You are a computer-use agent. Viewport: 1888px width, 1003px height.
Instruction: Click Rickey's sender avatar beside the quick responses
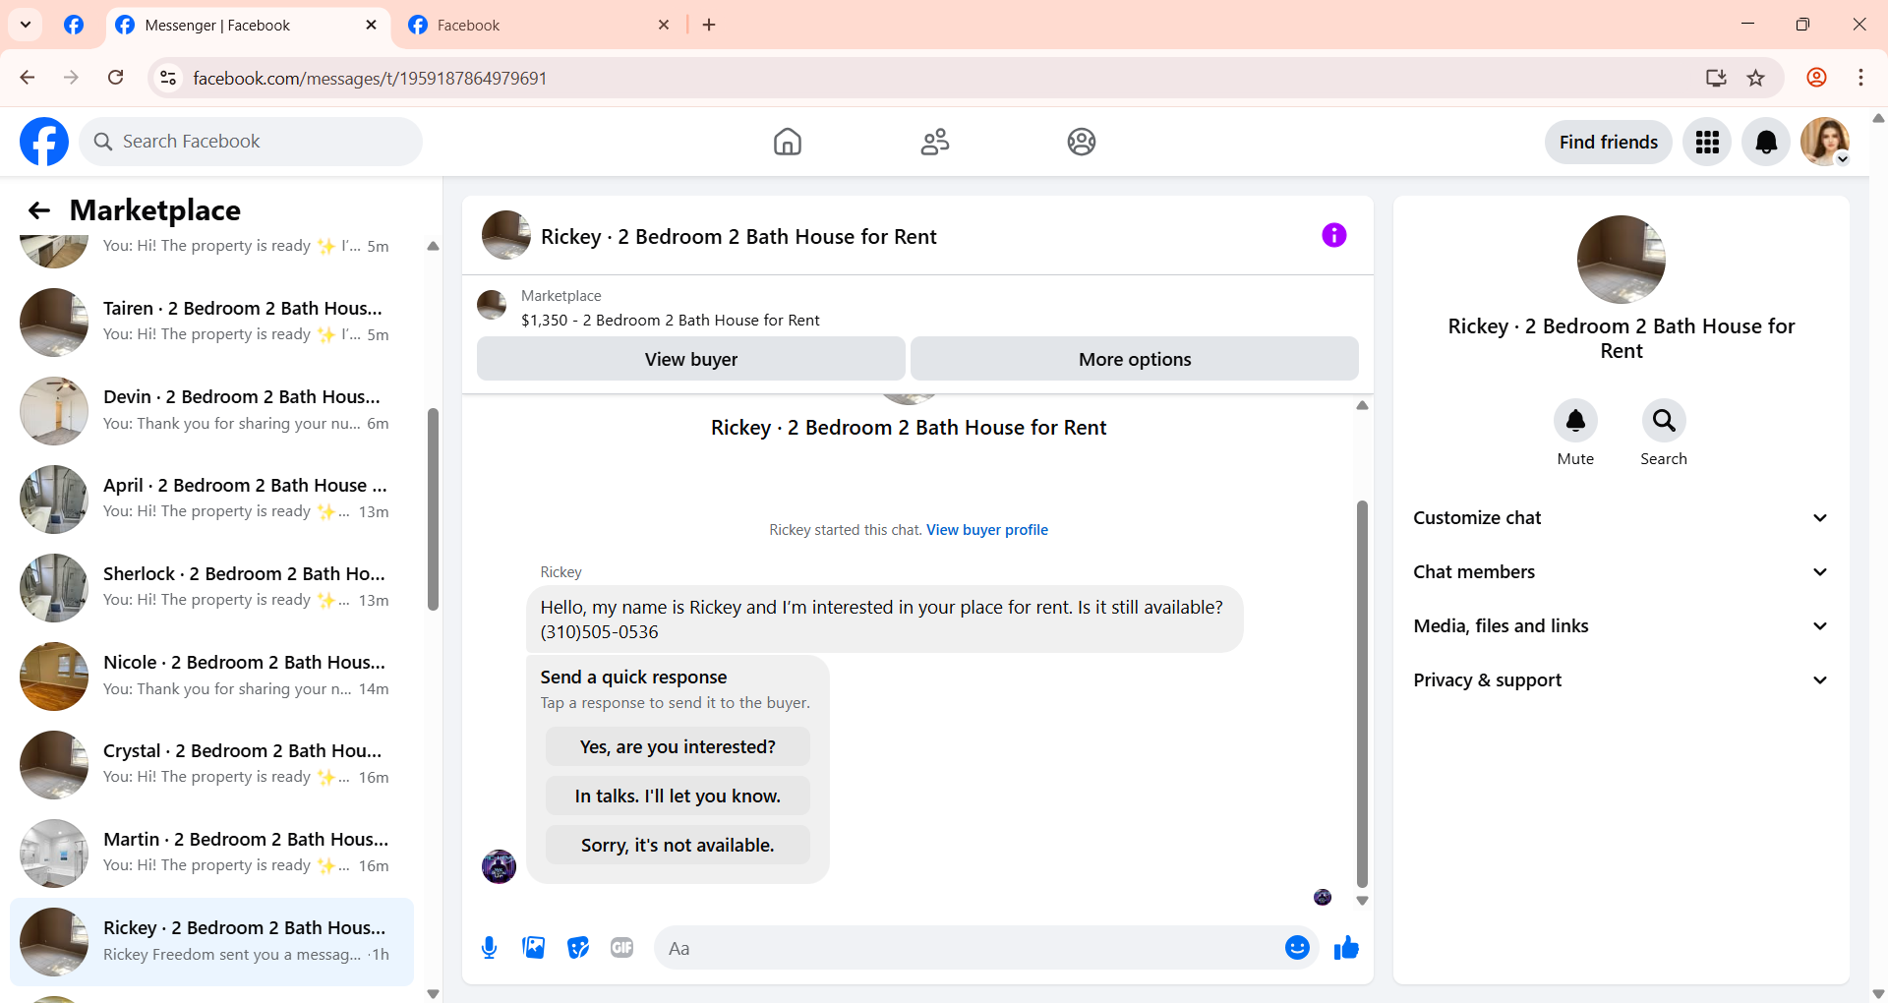499,866
